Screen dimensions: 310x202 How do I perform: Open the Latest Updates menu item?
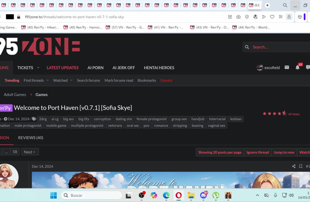(63, 68)
